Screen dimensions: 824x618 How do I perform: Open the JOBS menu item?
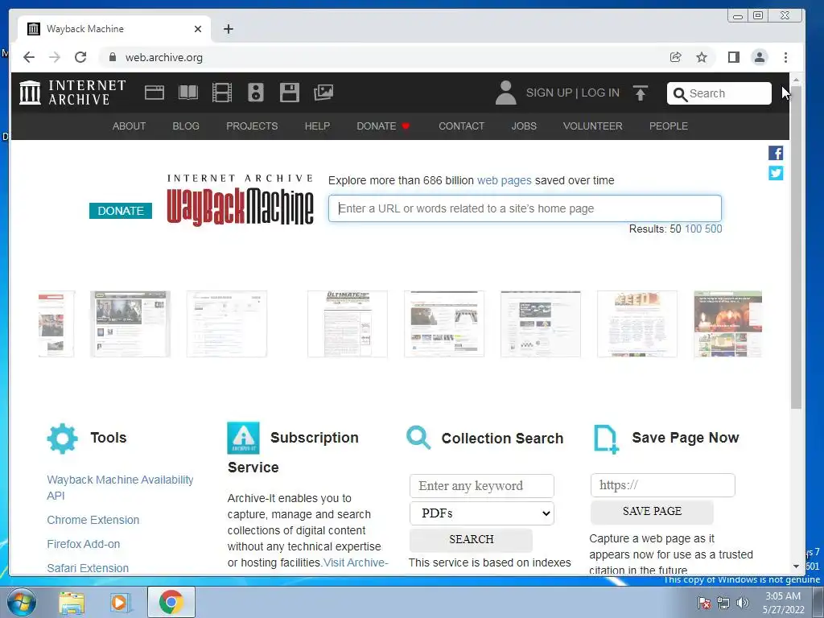point(524,126)
